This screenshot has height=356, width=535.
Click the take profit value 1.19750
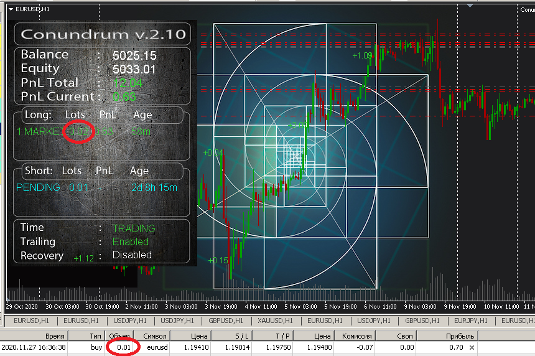(x=278, y=347)
